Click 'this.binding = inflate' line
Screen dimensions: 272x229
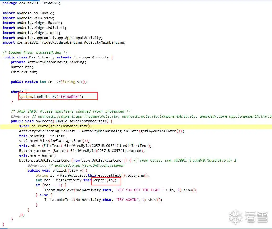(x=43, y=136)
